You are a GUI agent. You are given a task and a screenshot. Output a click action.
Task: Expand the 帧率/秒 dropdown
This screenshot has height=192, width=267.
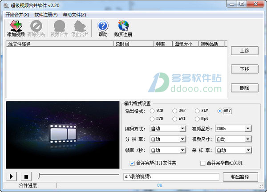point(182,150)
